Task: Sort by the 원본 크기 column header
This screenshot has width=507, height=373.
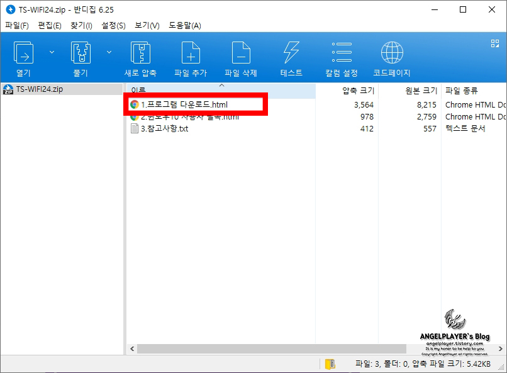Action: 421,91
